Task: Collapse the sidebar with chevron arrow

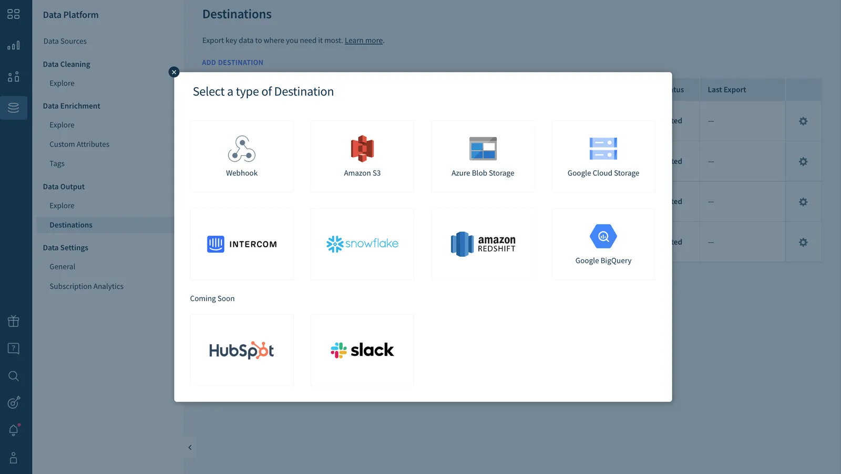Action: pos(190,448)
